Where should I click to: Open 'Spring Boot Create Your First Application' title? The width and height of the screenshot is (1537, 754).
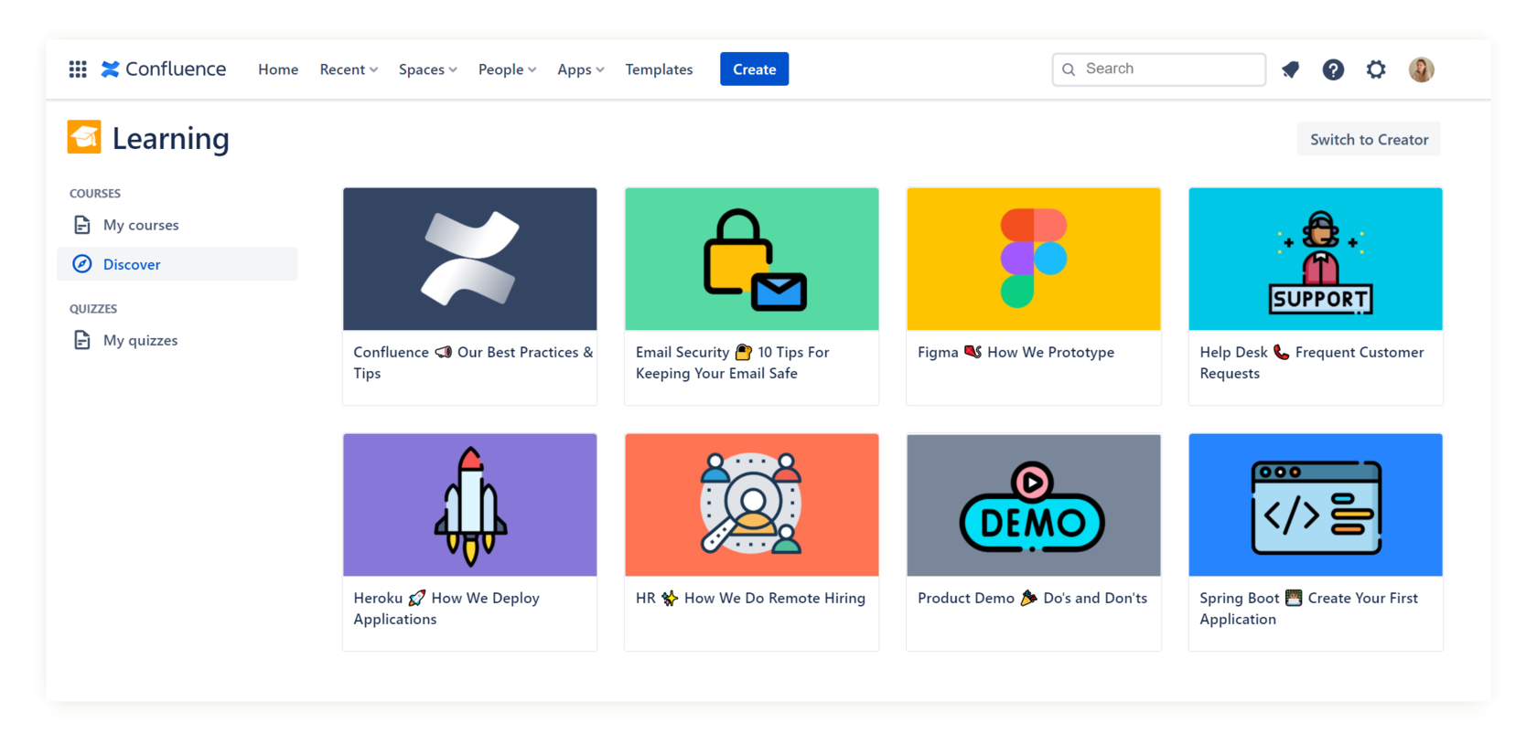click(x=1309, y=609)
